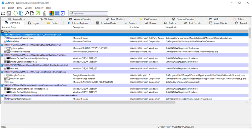Image resolution: width=252 pixels, height=129 pixels.
Task: Click the SystemUpdater entry icon
Action: (x=9, y=48)
